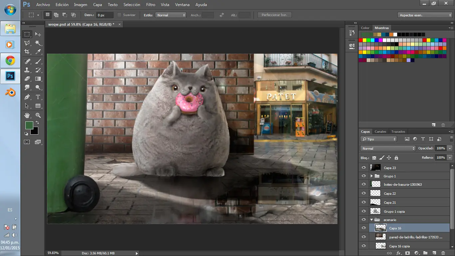455x256 pixels.
Task: Toggle layer filtering switch on or off
Action: 452,139
